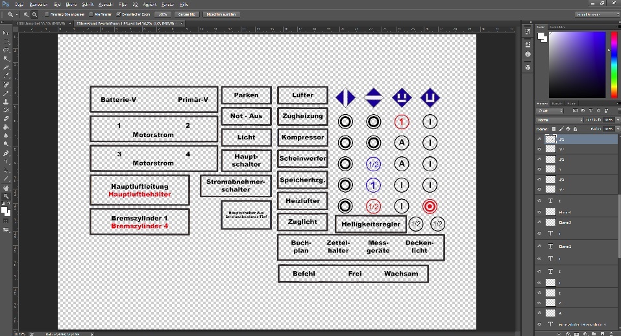621x336 pixels.
Task: Click the zoom-out magnifier in options bar
Action: pos(34,14)
